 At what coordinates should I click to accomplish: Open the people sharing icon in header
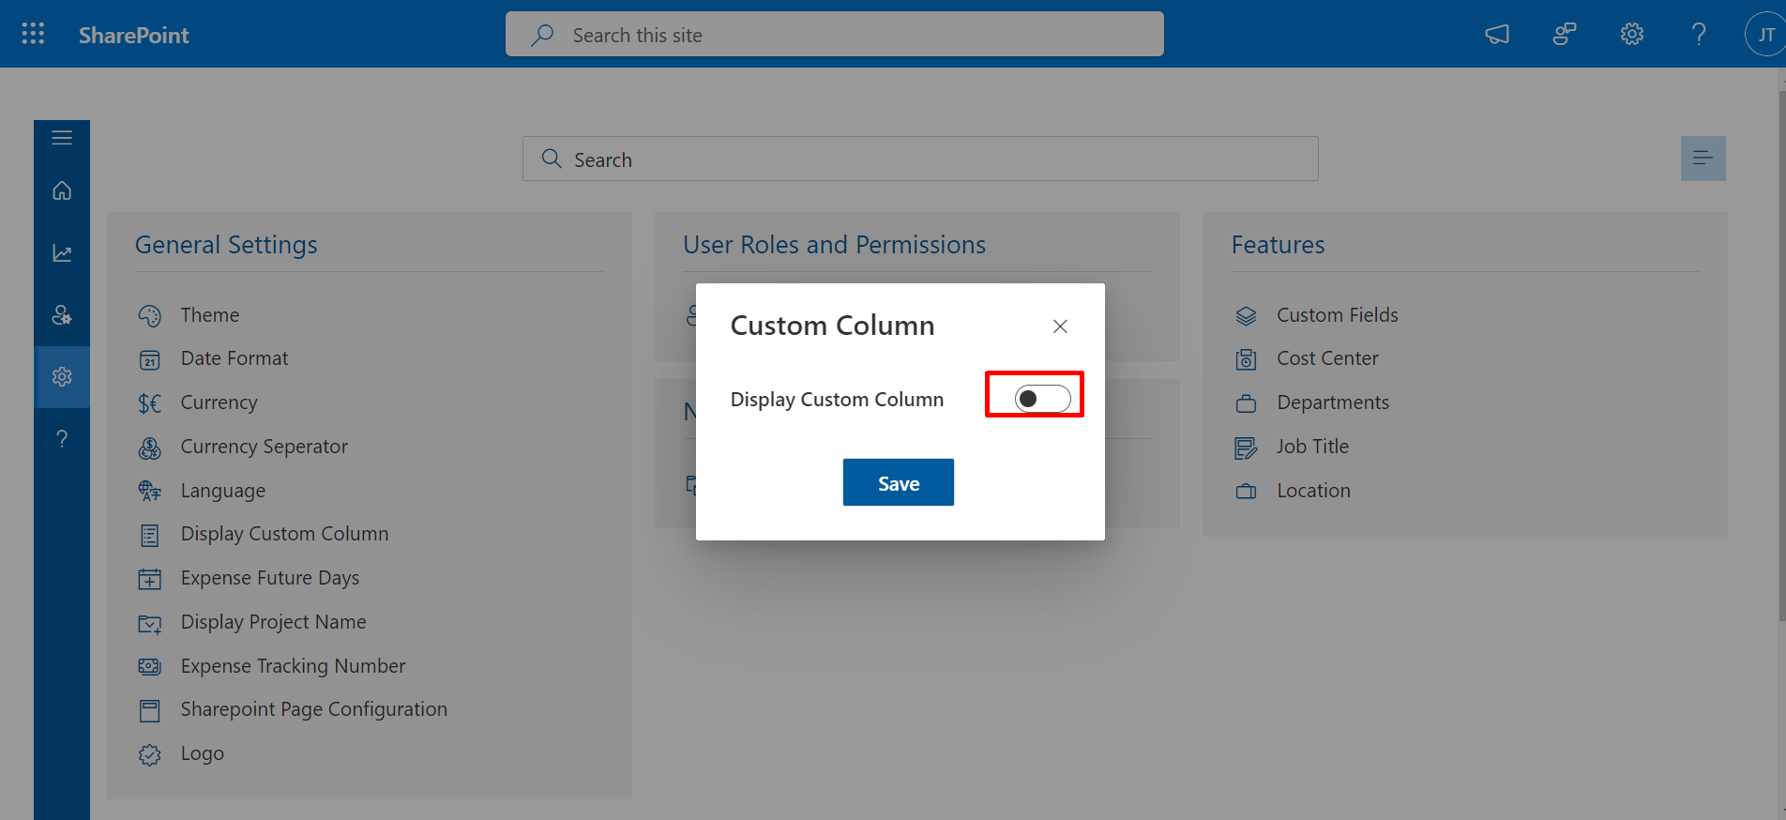click(1565, 35)
